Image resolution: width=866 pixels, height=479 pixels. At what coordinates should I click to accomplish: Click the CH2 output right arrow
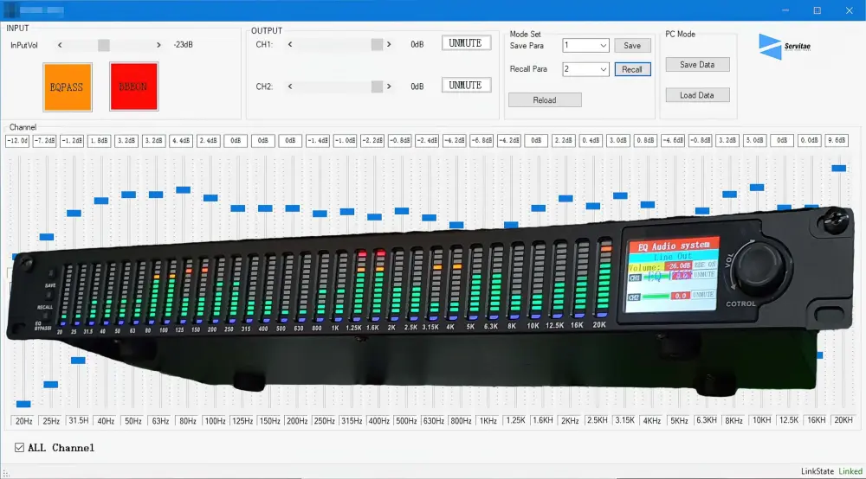(x=391, y=86)
